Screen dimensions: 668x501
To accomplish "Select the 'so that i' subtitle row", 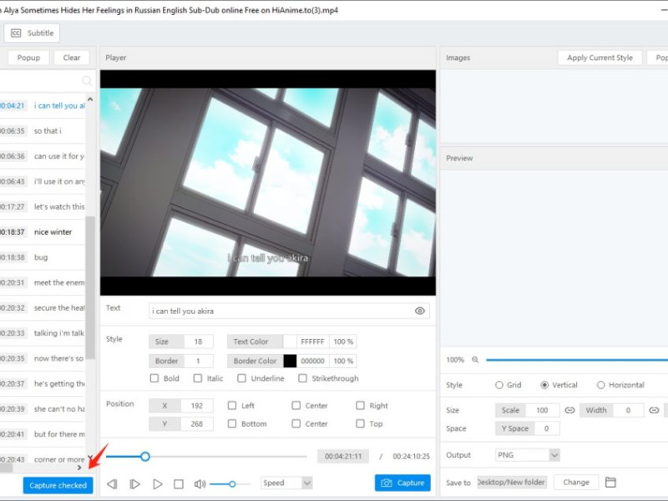I will pos(43,131).
